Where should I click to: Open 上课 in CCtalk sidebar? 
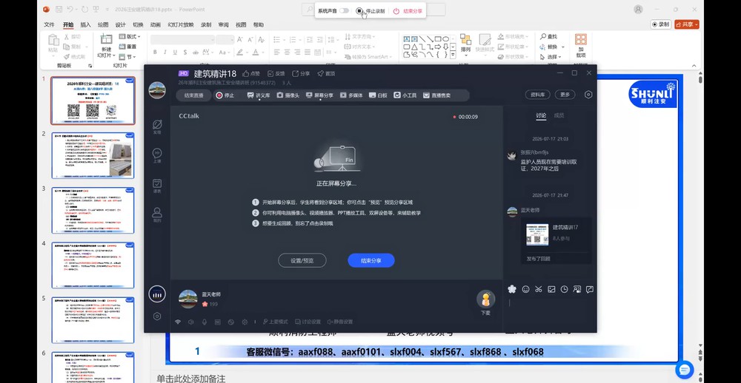pos(157,156)
